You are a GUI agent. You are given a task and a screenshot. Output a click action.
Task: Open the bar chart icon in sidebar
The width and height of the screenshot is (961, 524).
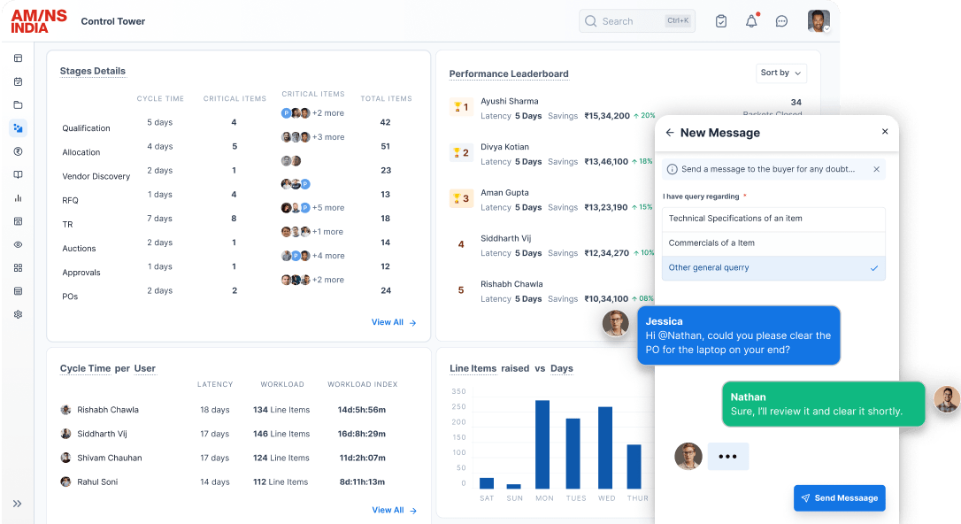coord(18,198)
